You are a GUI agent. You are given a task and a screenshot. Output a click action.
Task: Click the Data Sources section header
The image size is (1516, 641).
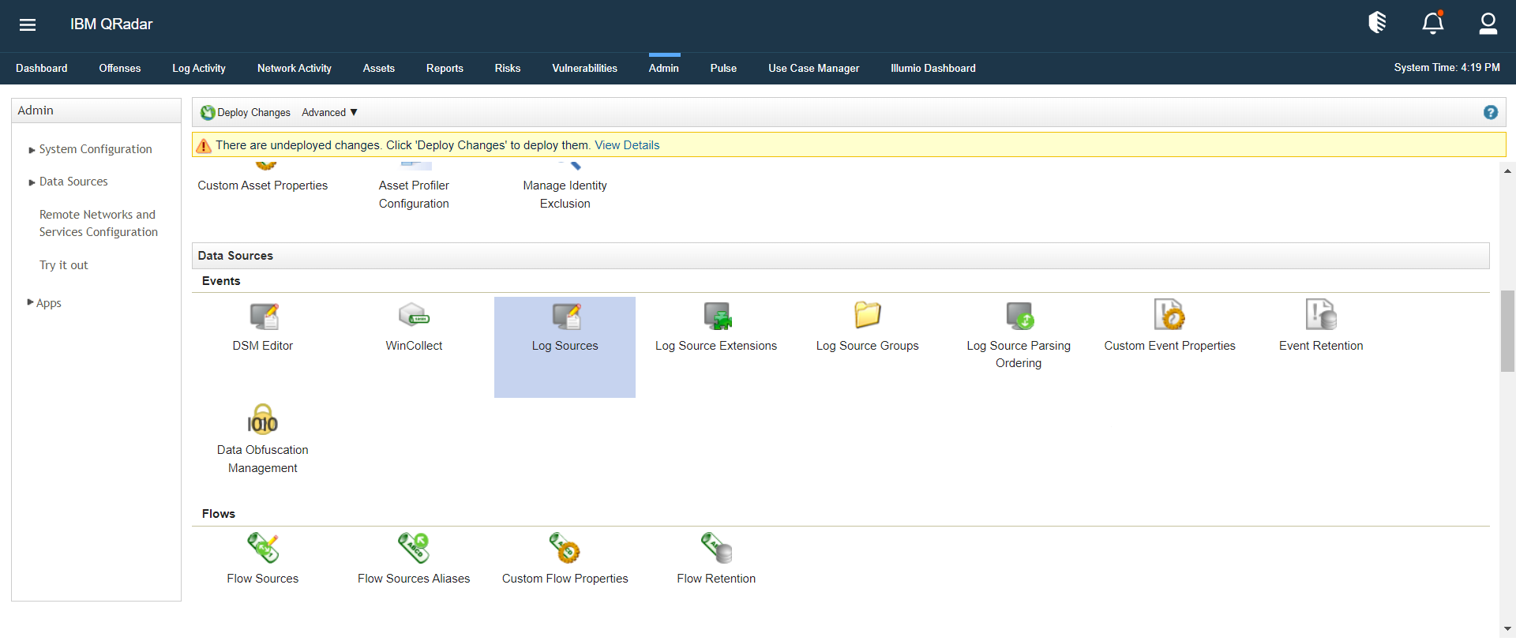tap(841, 256)
